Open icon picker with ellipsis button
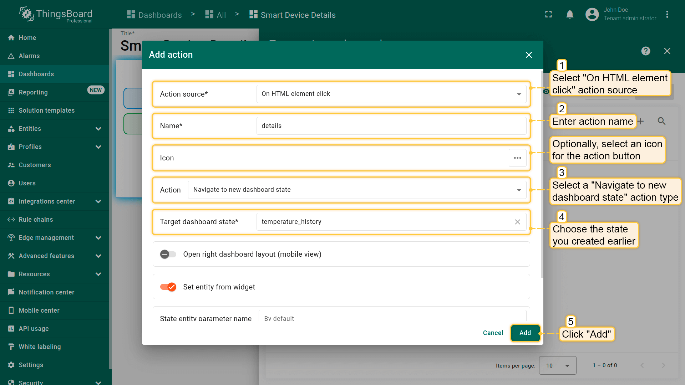This screenshot has width=685, height=385. pos(517,158)
